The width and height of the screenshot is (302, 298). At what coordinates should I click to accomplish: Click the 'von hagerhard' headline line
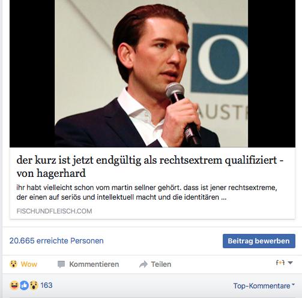51,173
